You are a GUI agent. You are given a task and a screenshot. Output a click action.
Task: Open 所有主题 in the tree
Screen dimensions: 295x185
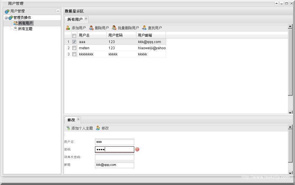coord(25,29)
